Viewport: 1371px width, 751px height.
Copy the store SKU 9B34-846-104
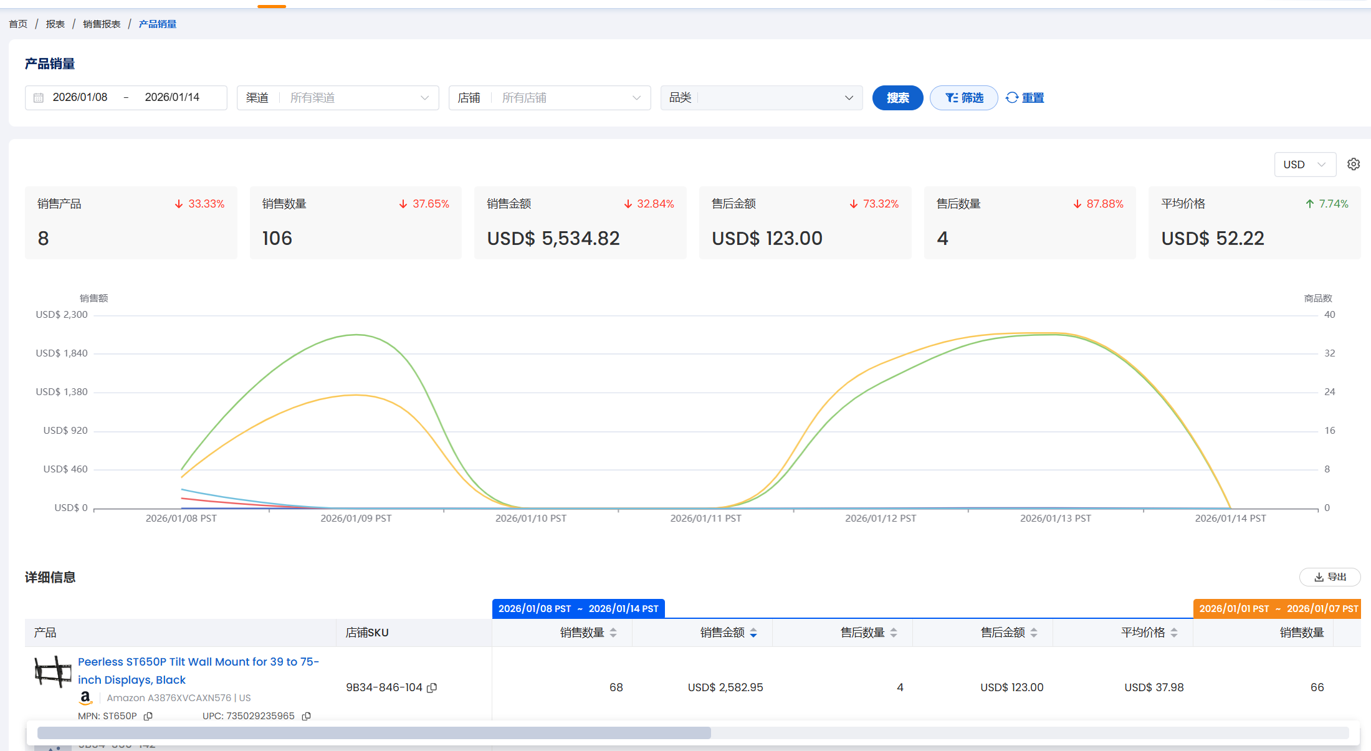point(432,687)
